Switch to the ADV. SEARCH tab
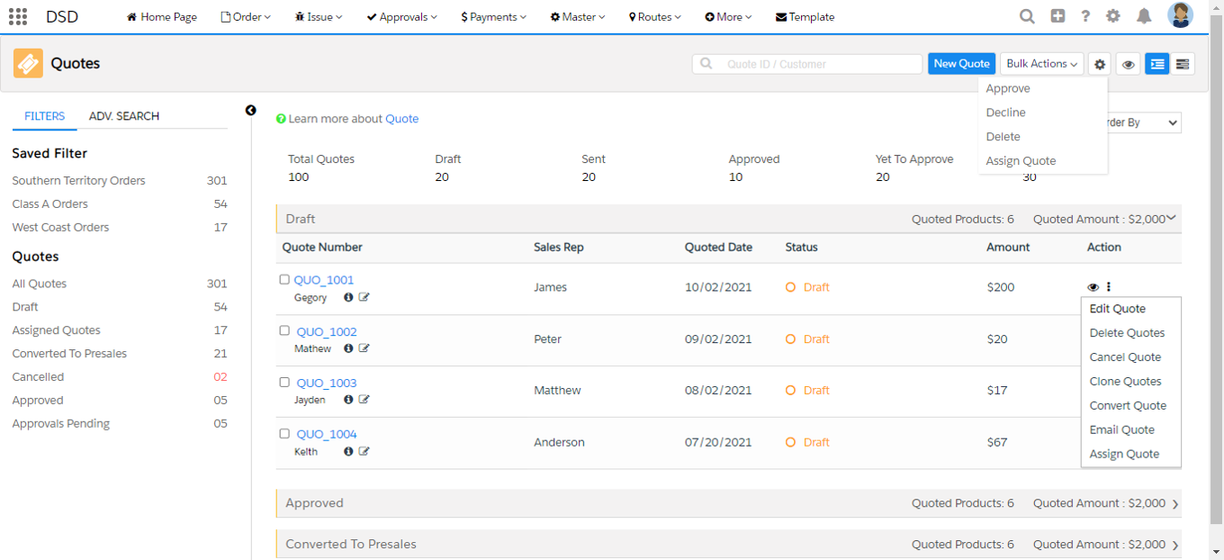1224x560 pixels. pyautogui.click(x=124, y=116)
